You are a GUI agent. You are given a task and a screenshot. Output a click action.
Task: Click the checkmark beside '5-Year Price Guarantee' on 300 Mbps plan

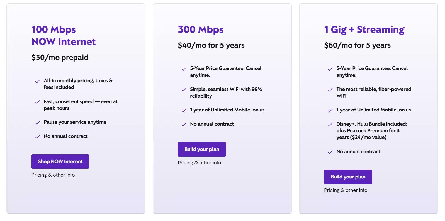(x=184, y=69)
